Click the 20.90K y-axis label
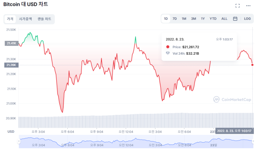The height and width of the screenshot is (151, 256). [11, 118]
